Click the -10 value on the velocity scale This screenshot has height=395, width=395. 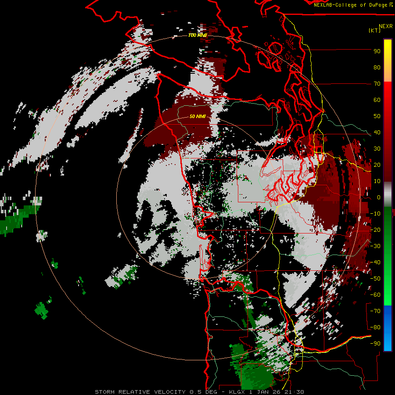tap(375, 214)
